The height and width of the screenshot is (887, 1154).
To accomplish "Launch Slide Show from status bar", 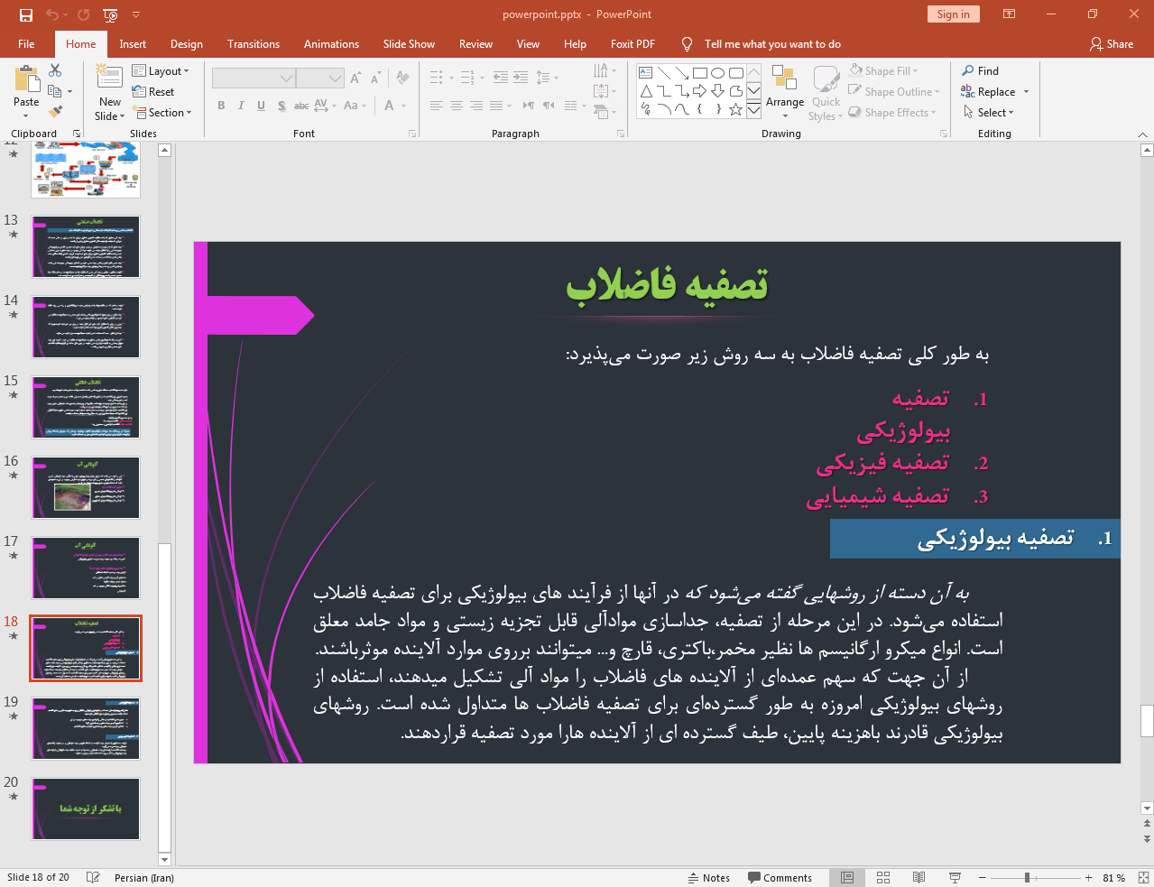I will tap(955, 877).
